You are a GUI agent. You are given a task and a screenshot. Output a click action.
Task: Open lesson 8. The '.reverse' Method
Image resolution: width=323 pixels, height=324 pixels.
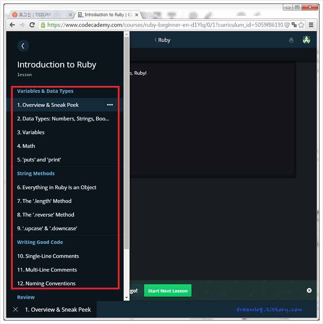65,215
